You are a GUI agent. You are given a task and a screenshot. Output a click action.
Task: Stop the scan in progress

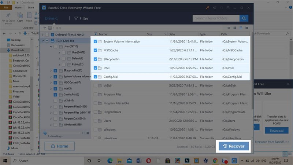point(88,133)
